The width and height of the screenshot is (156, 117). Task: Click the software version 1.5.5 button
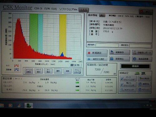click(x=84, y=10)
